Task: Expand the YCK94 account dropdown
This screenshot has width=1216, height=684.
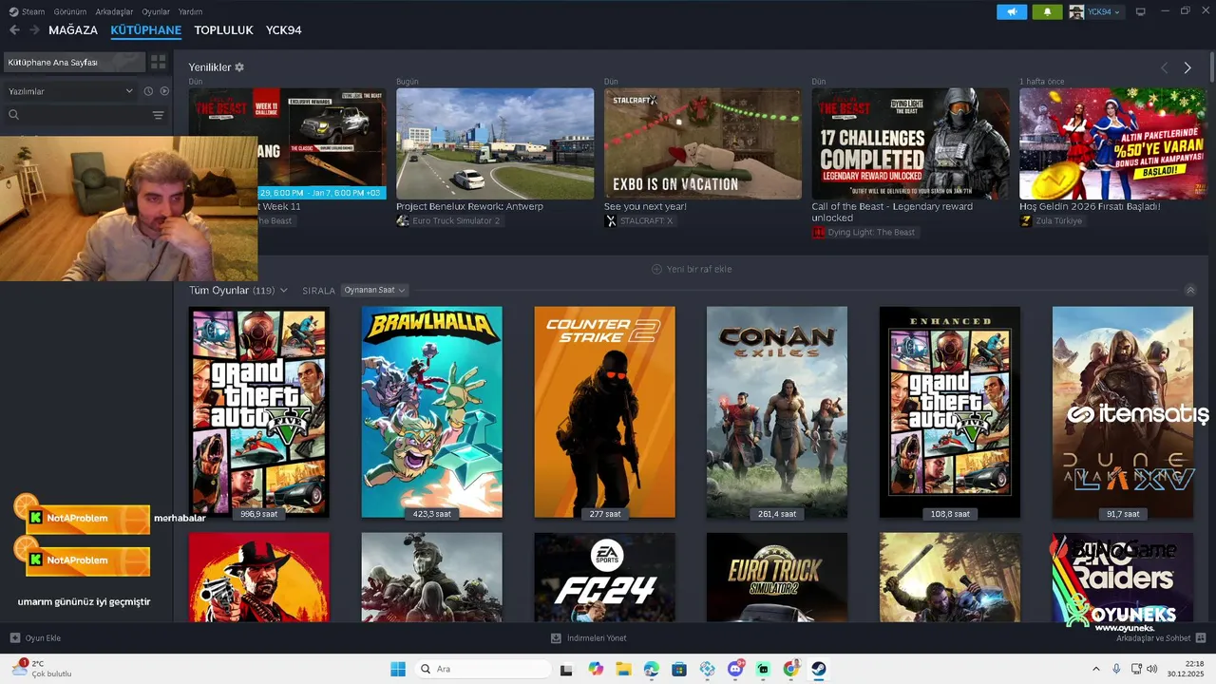Action: [x=1095, y=11]
